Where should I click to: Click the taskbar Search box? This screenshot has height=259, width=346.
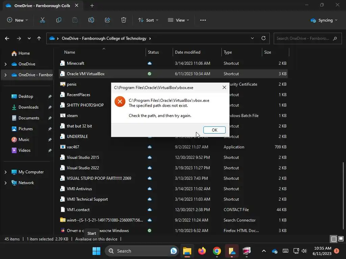tap(142, 251)
